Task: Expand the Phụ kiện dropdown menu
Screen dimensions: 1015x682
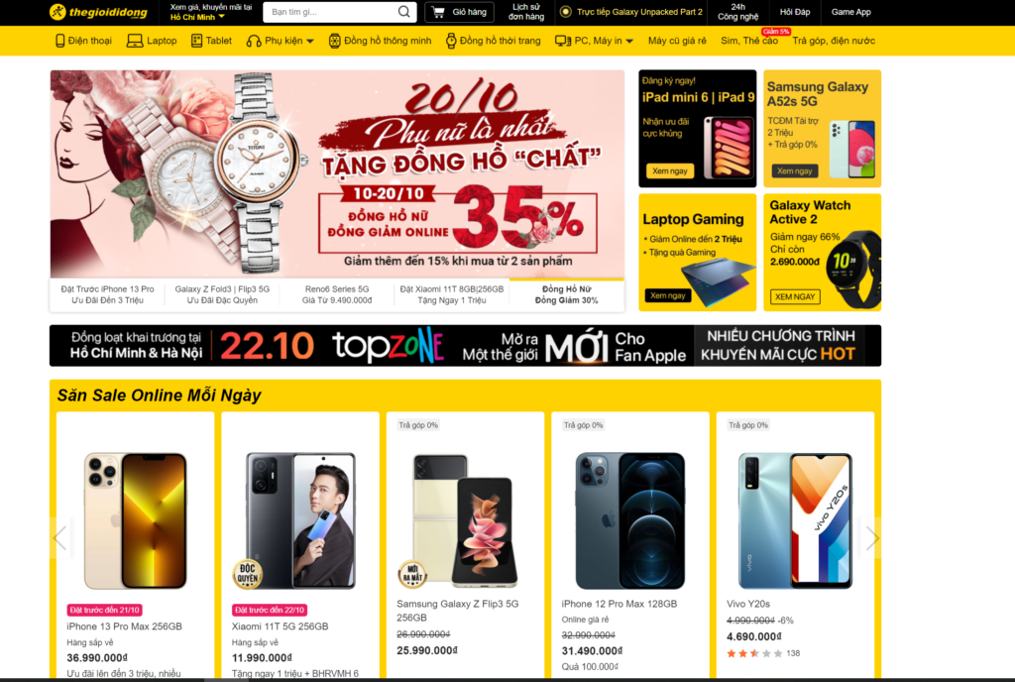Action: click(310, 42)
